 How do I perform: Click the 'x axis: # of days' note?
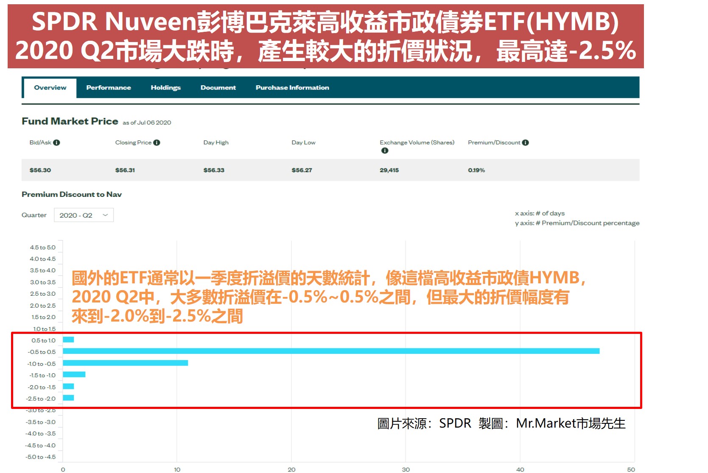click(x=540, y=213)
